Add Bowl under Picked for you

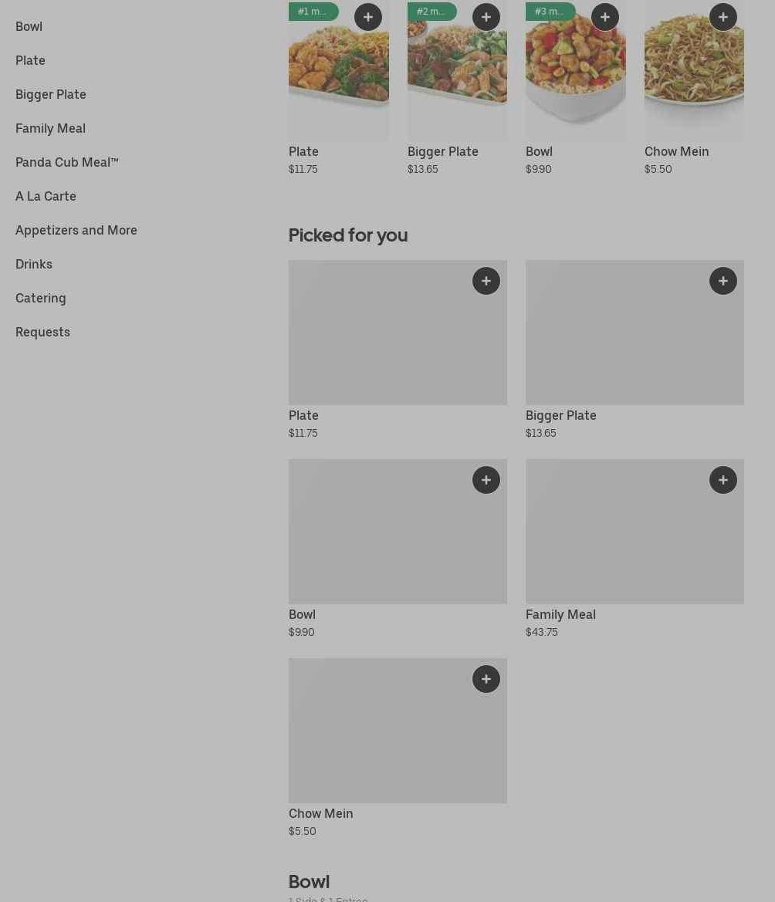click(486, 480)
